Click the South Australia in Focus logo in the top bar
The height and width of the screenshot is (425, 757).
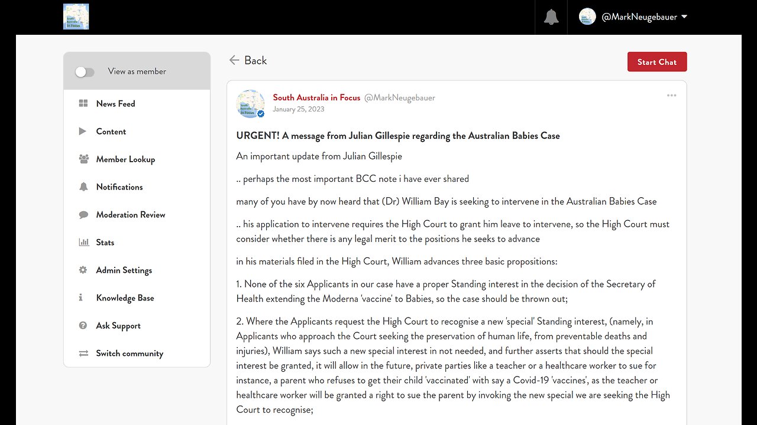[76, 17]
